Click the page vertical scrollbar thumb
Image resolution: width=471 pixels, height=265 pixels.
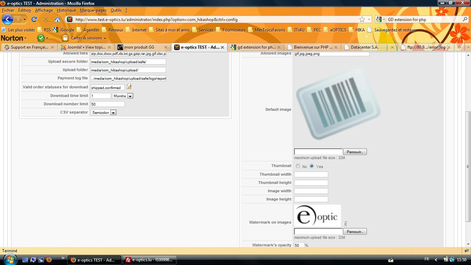click(468, 166)
